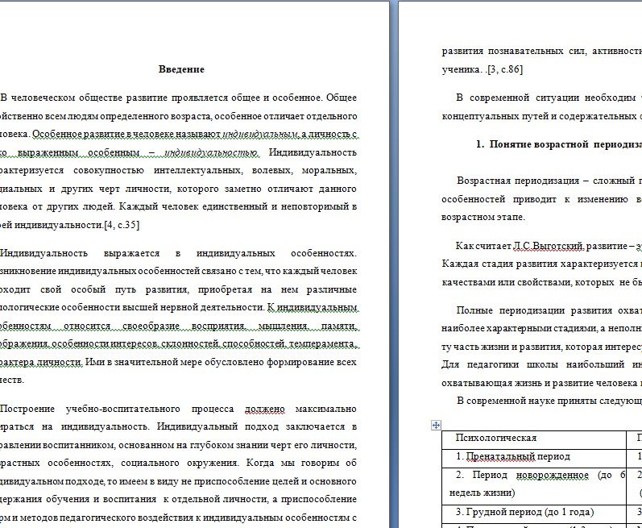
Task: Click the table cell 'Психологическая'
Action: (x=534, y=440)
